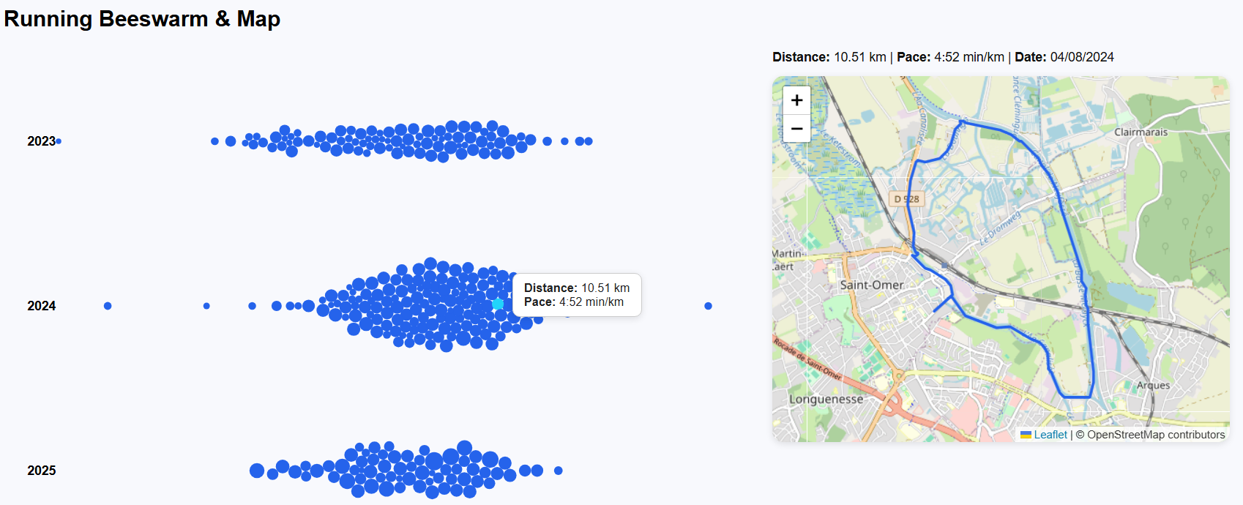Click the Saint-Omer label on the map
The height and width of the screenshot is (505, 1243).
tap(871, 285)
